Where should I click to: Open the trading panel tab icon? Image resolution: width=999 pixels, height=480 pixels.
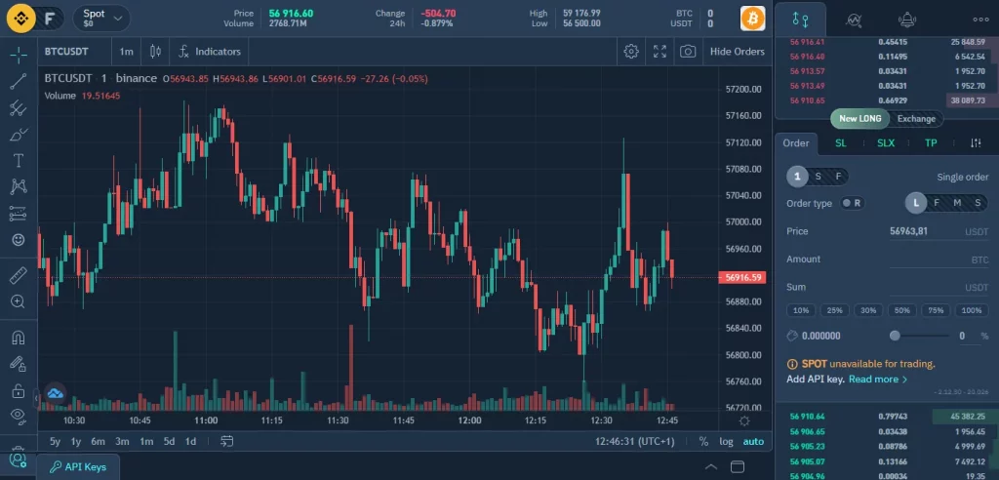(x=800, y=20)
